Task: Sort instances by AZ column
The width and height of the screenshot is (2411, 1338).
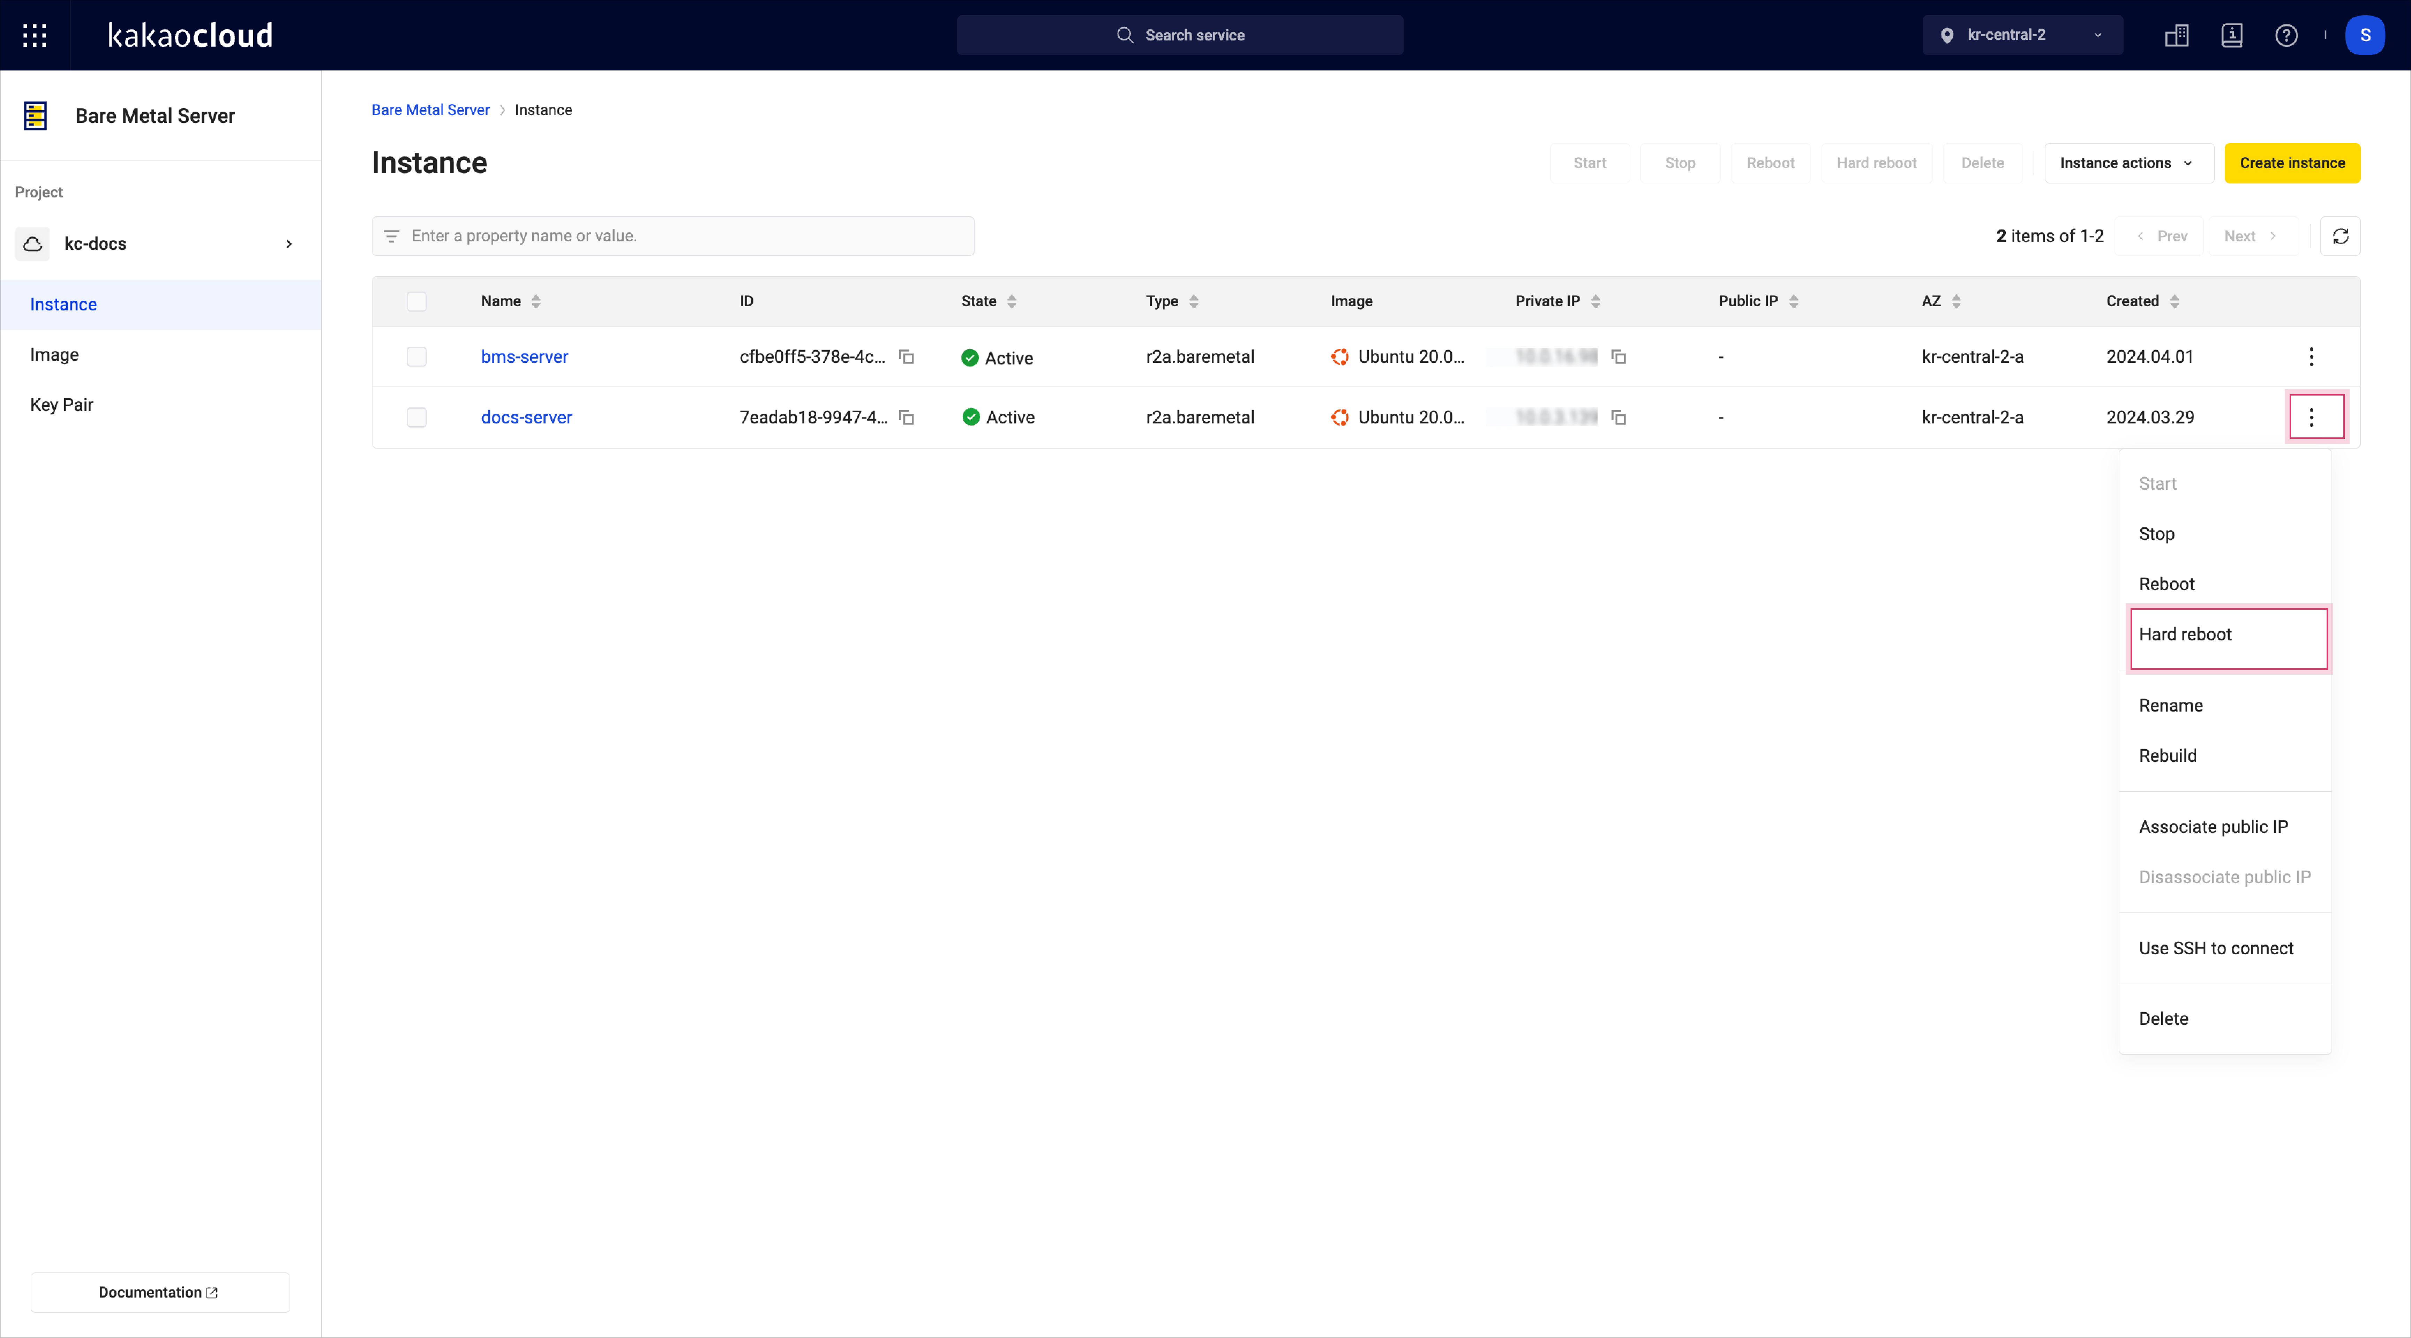Action: 1956,301
